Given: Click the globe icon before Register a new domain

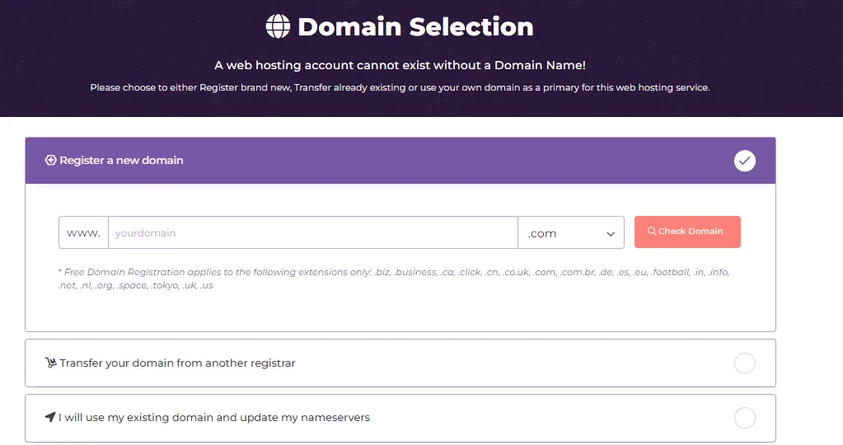Looking at the screenshot, I should coord(50,161).
